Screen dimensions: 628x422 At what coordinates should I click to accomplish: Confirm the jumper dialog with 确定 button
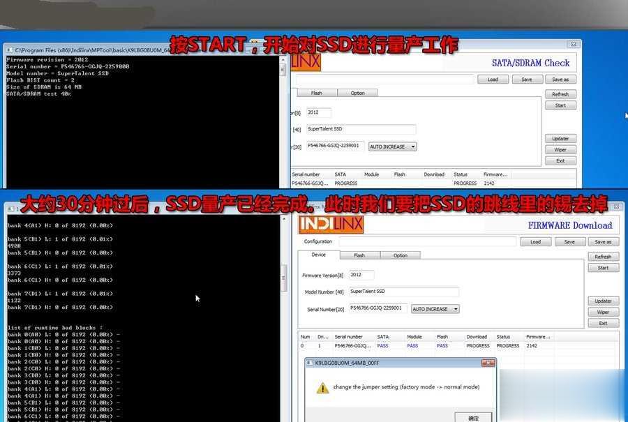473,417
